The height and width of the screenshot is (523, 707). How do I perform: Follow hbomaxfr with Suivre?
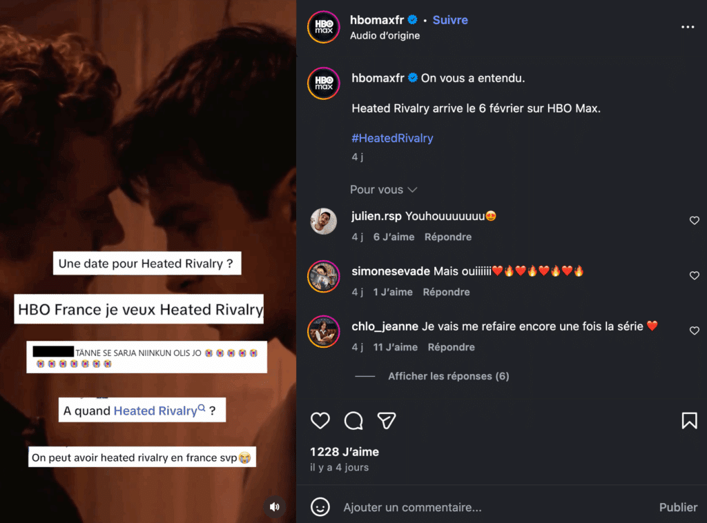[x=450, y=20]
